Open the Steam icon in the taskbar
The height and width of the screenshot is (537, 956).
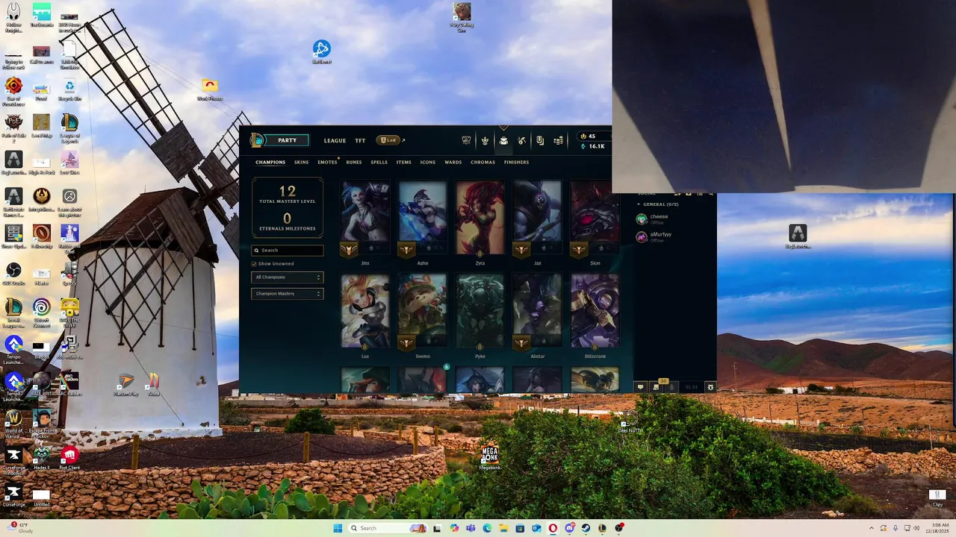tap(586, 528)
